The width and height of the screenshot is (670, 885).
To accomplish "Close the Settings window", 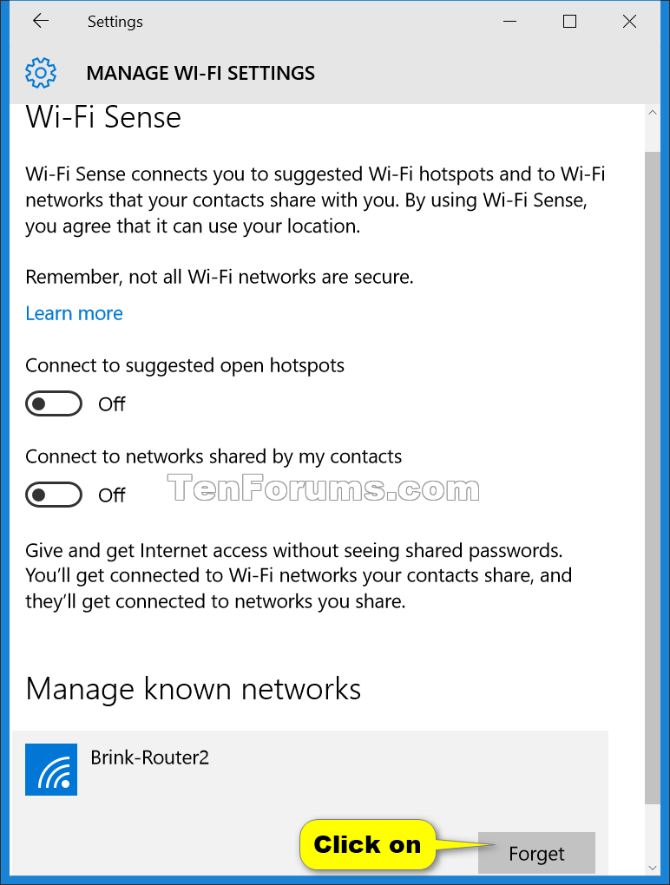I will tap(629, 21).
